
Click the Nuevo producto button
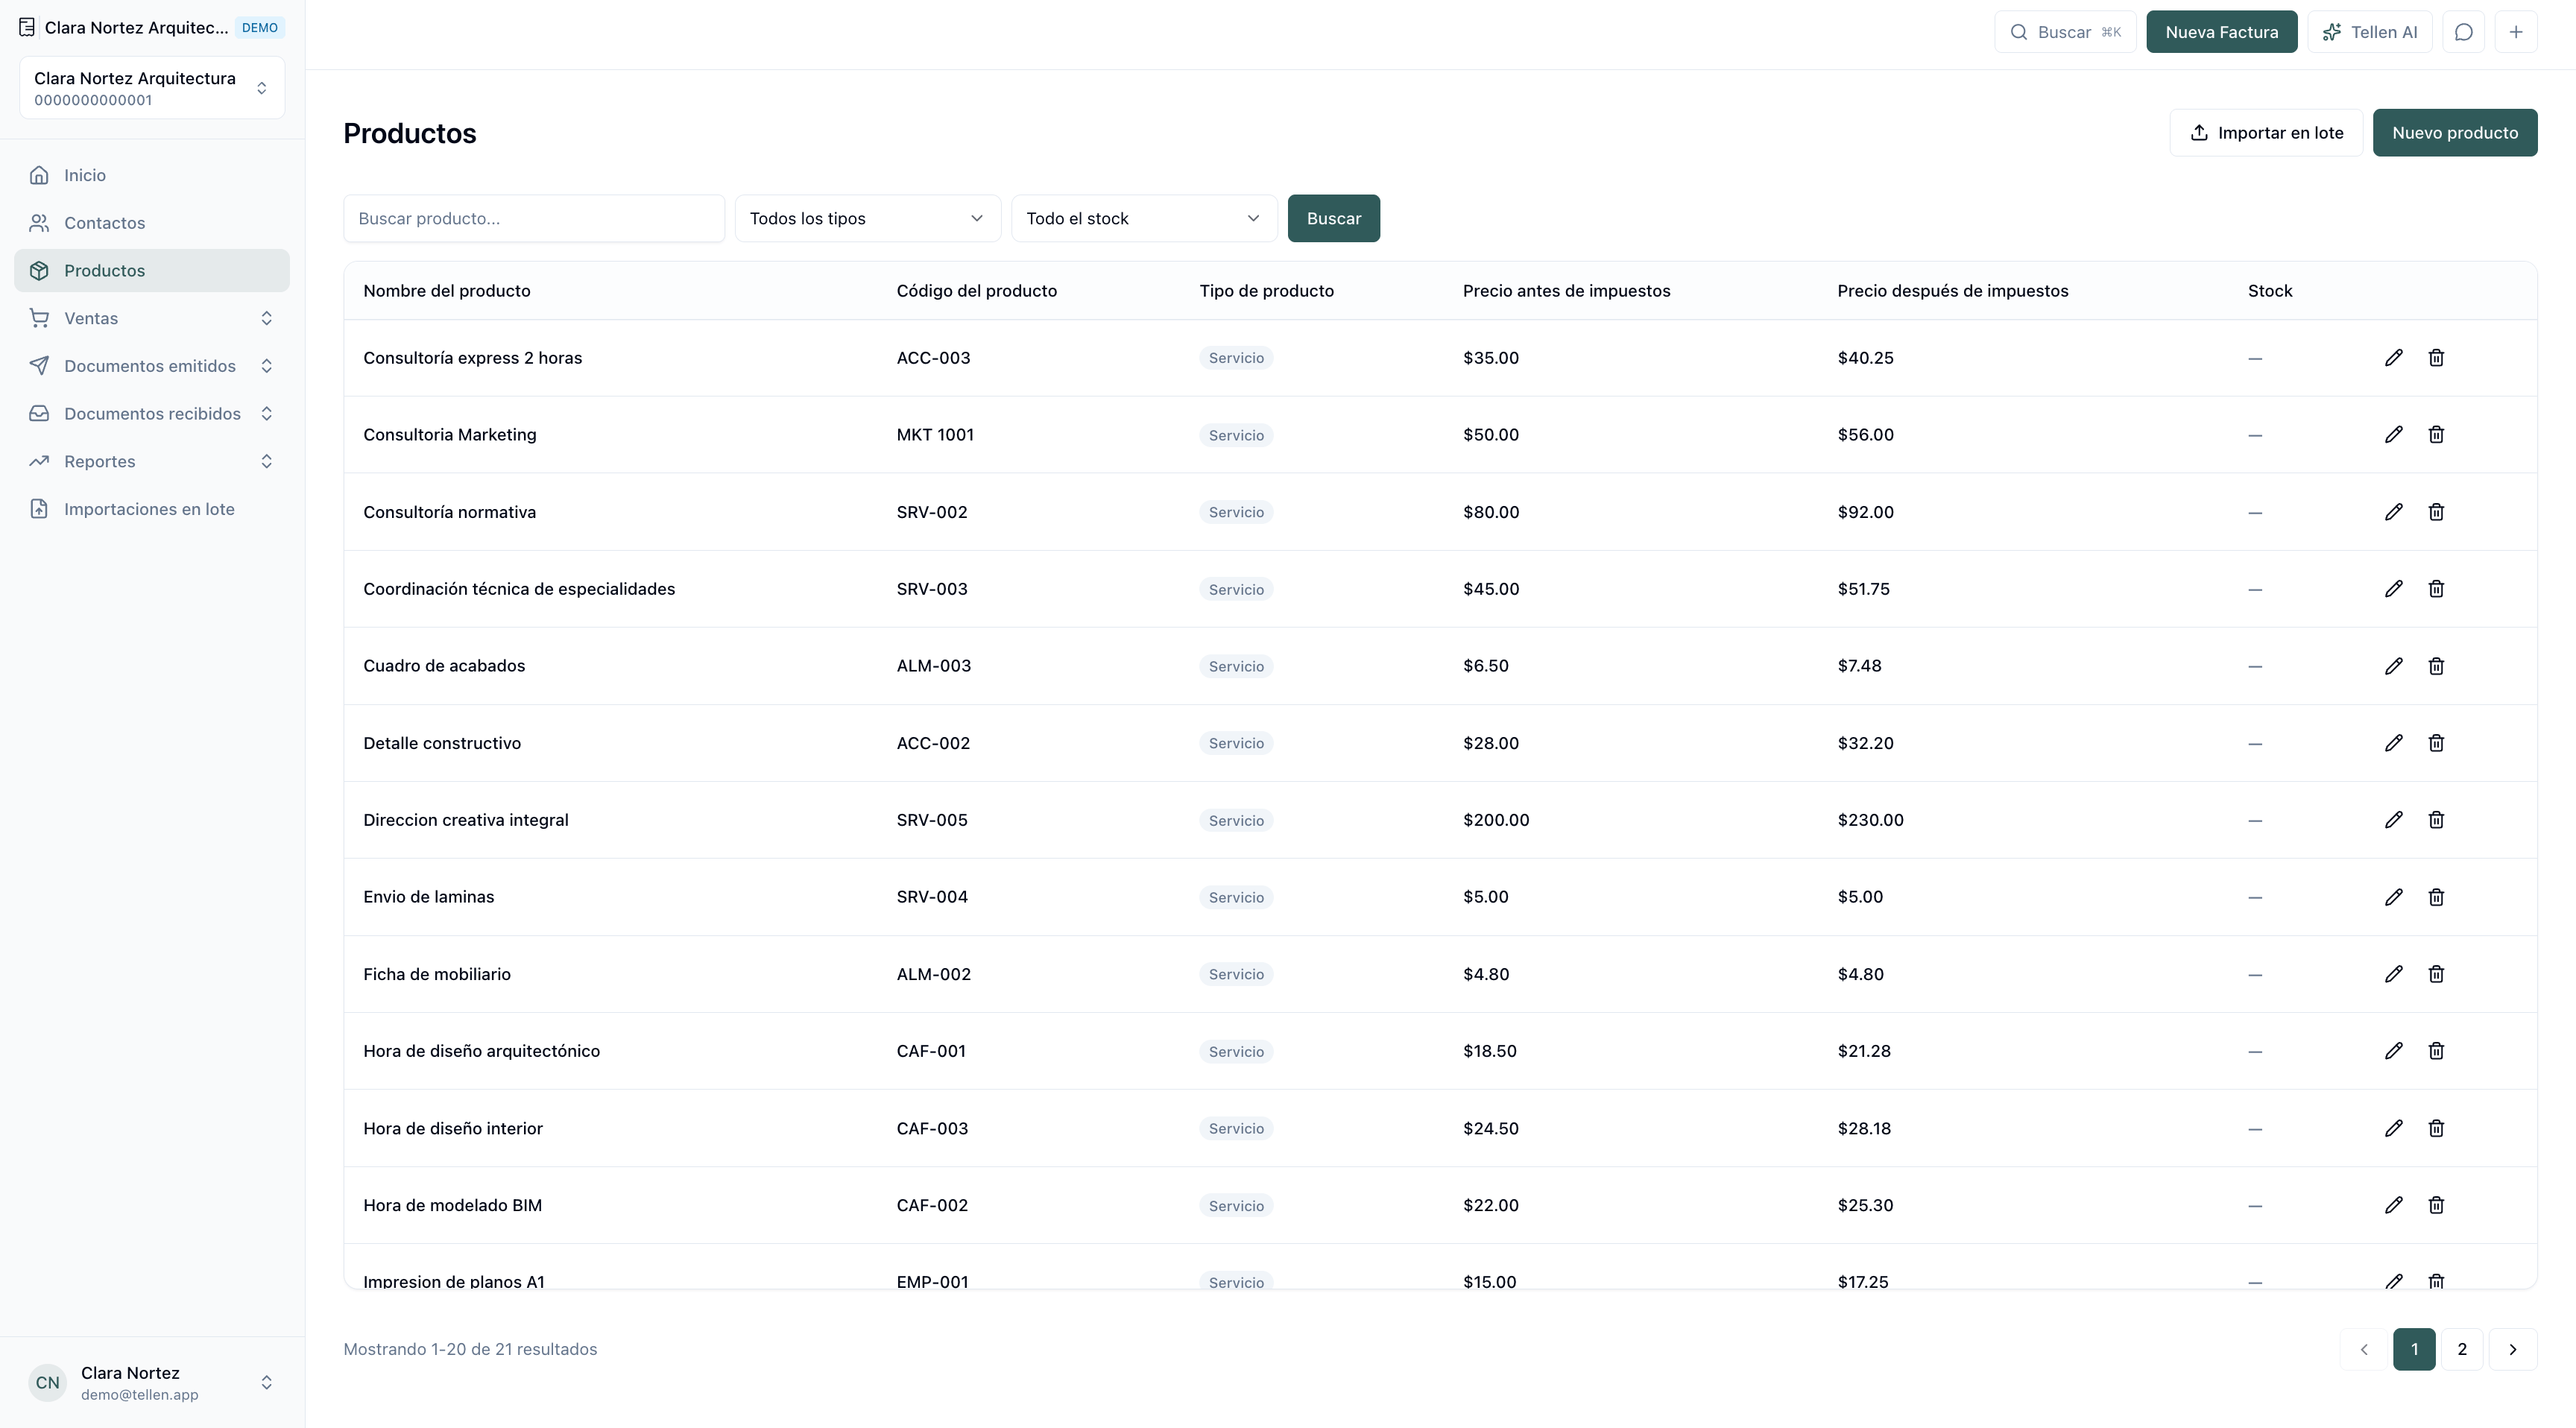[2454, 133]
